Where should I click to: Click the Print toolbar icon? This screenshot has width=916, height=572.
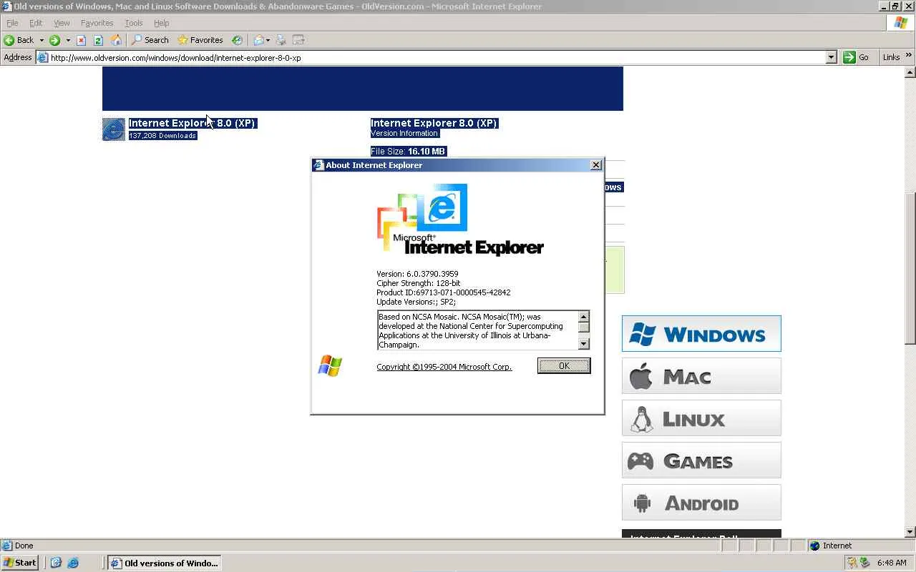point(281,40)
